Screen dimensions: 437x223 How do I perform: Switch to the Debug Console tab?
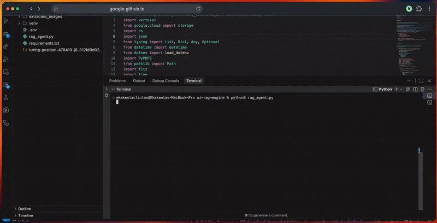pyautogui.click(x=166, y=80)
